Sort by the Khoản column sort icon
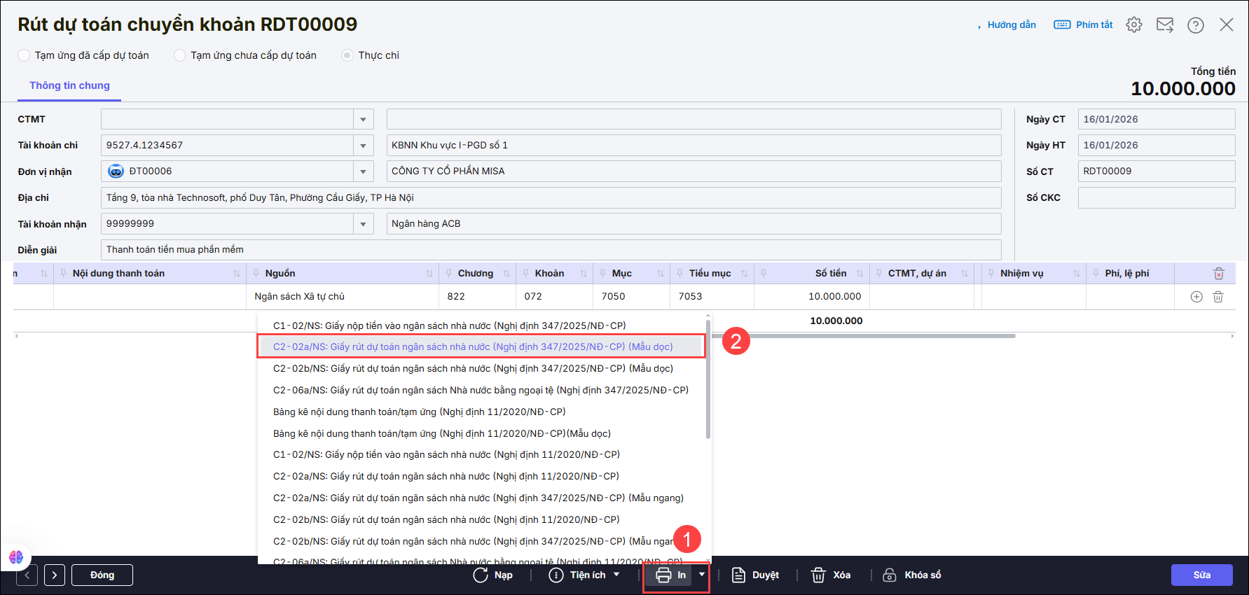1249x595 pixels. (x=584, y=274)
